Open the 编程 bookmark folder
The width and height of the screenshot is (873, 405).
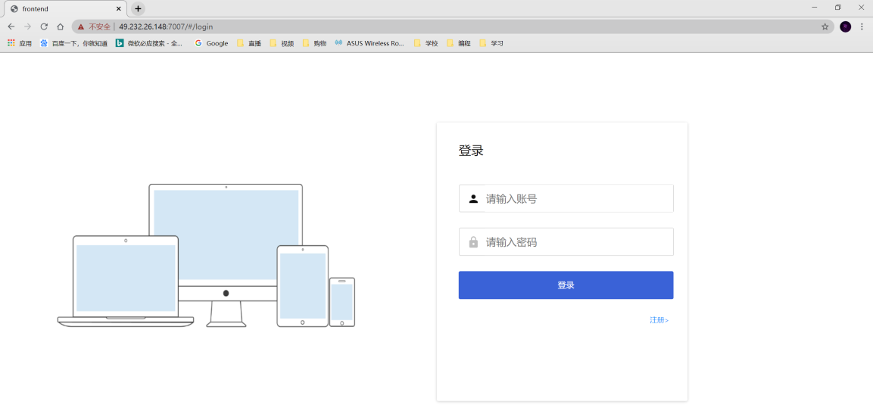(x=459, y=43)
